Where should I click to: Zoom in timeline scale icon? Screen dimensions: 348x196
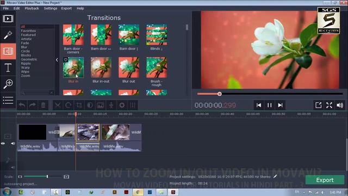pos(66,176)
